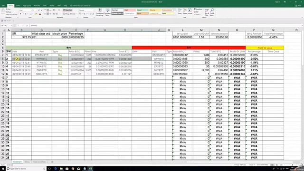304x171 pixels.
Task: Toggle Underline formatting
Action: [26, 14]
